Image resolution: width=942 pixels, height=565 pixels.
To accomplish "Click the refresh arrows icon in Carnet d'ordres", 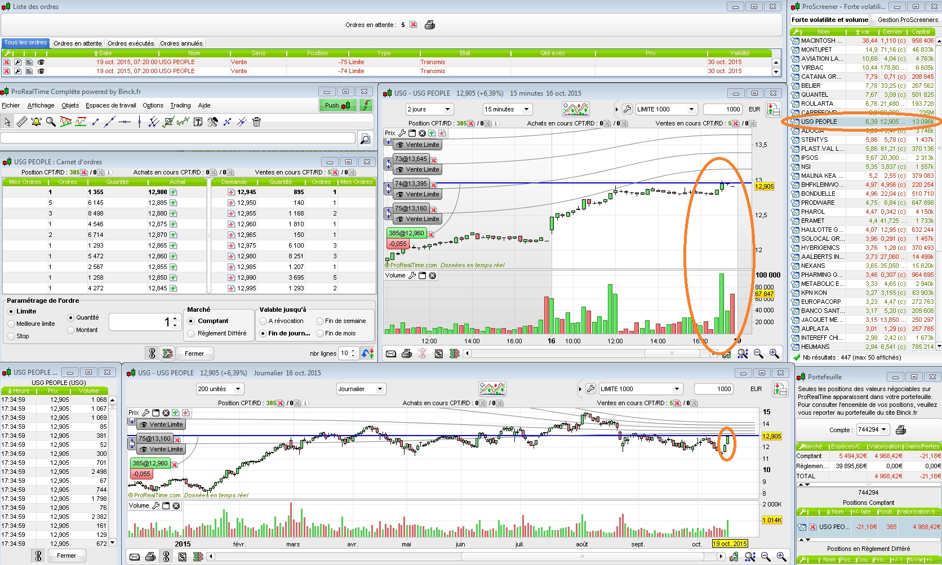I will coord(368,353).
